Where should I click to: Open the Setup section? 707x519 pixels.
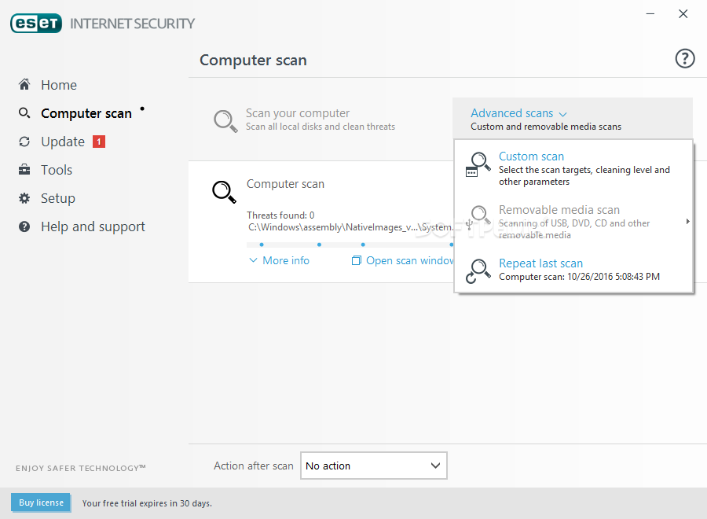pos(57,199)
